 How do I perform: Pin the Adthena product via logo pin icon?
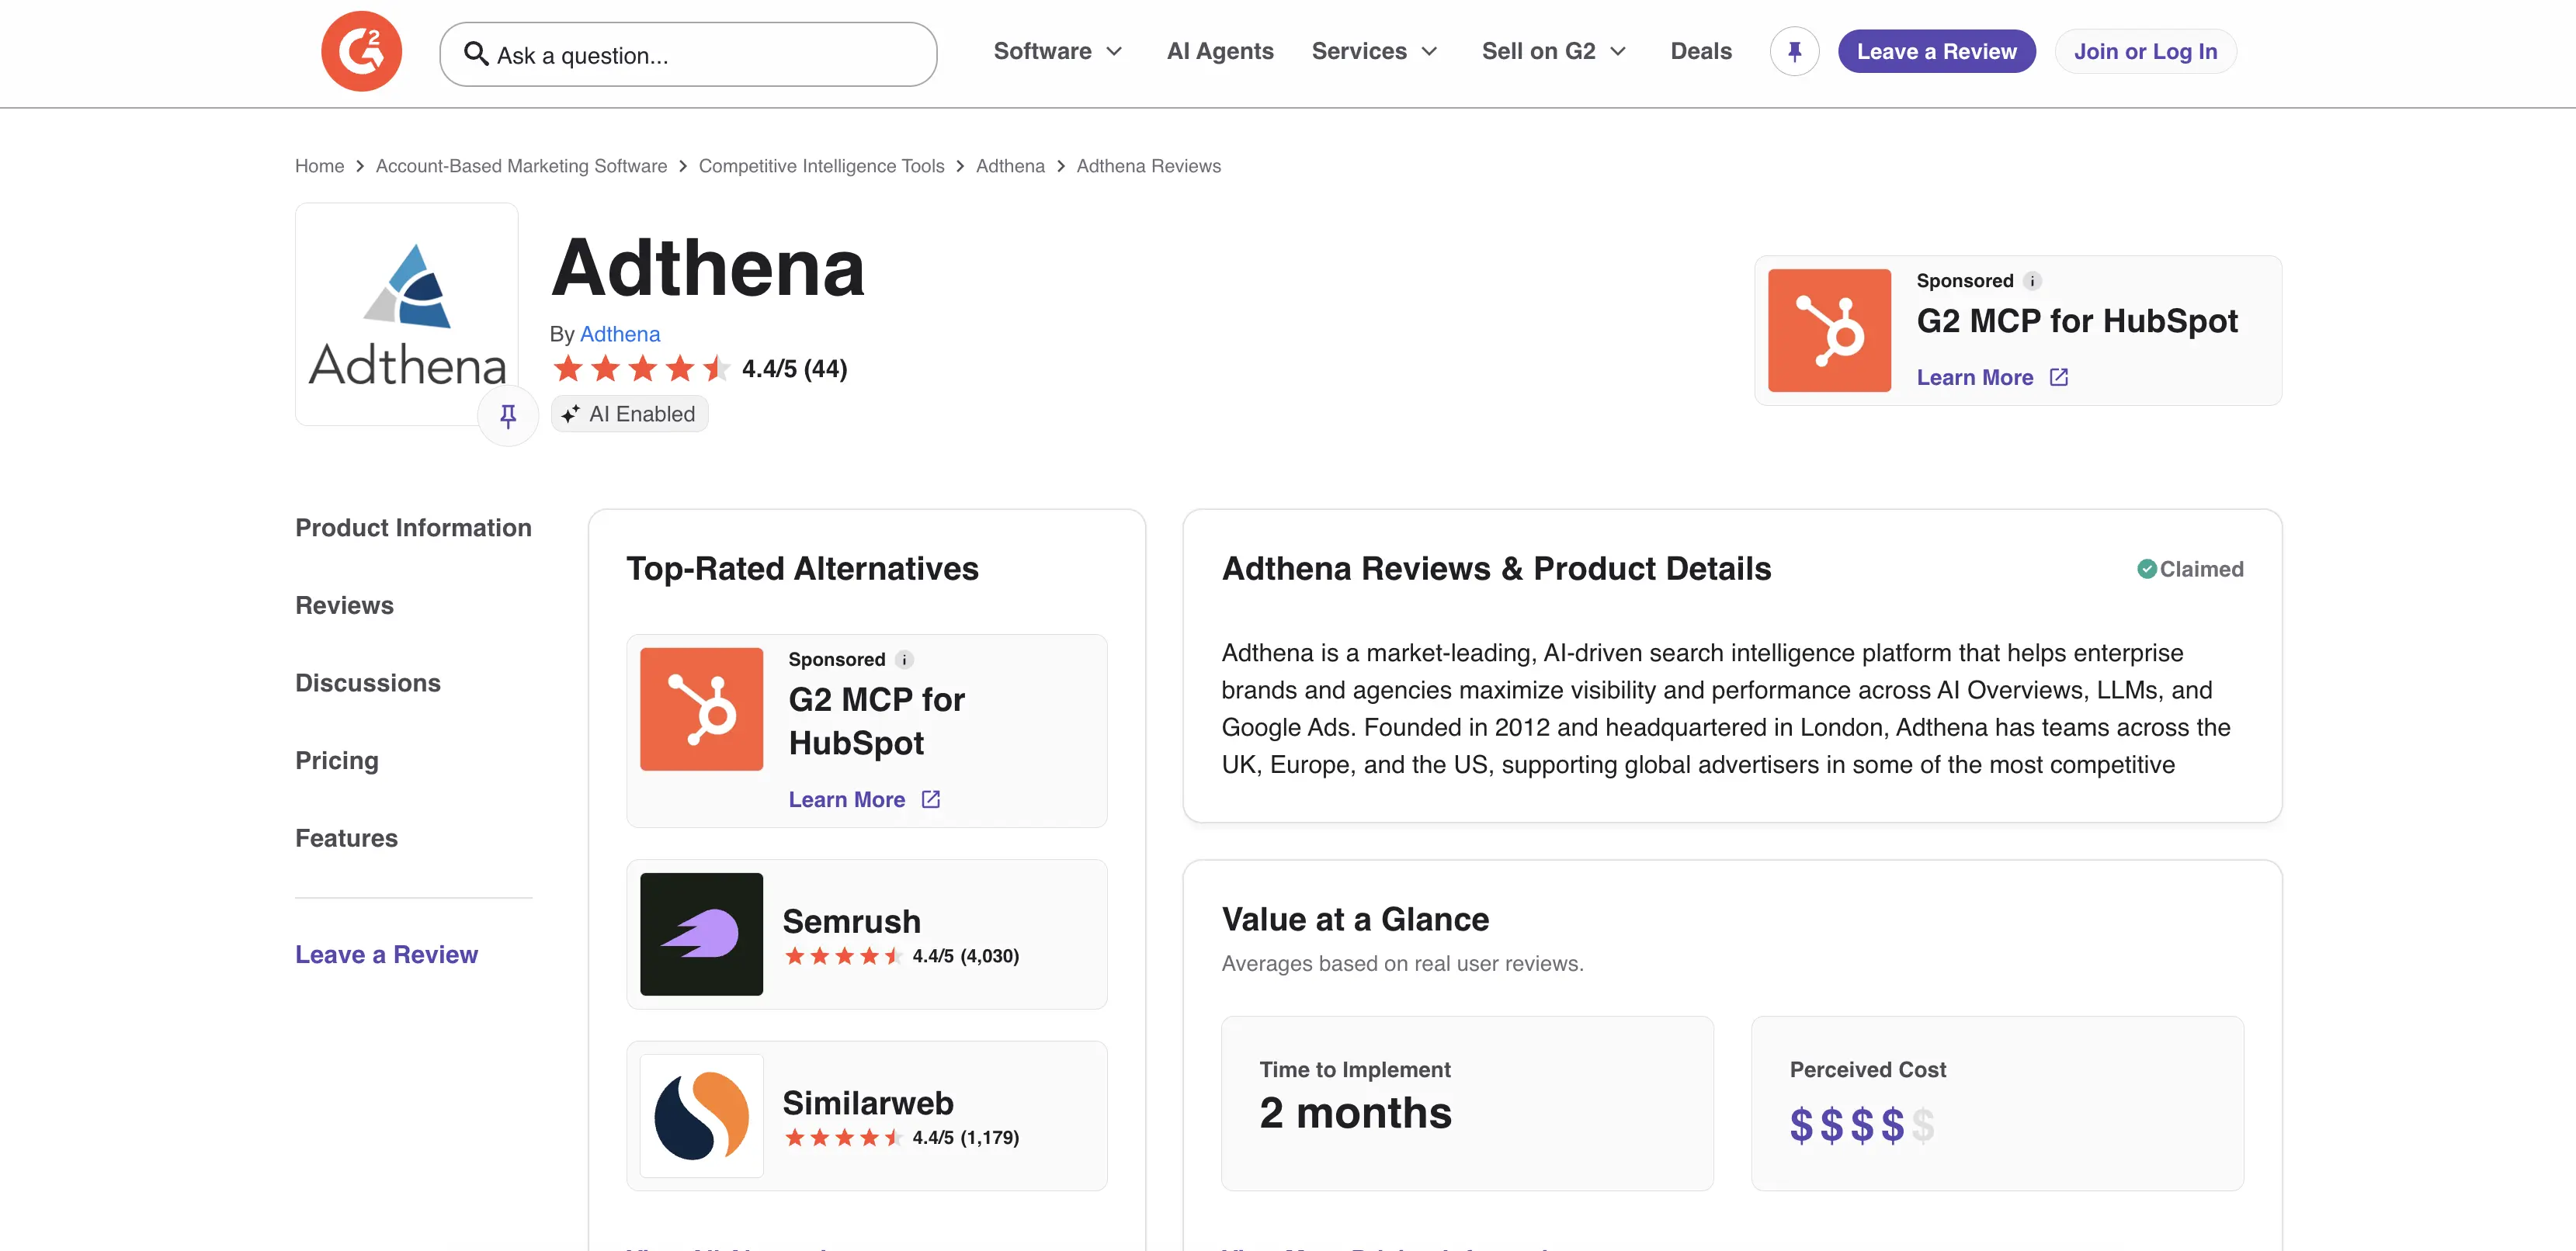508,414
